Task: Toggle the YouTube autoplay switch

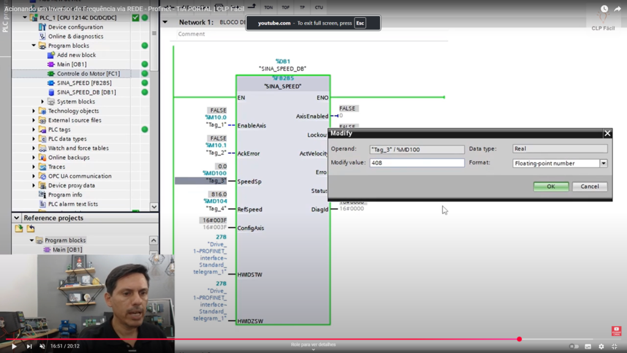Action: [574, 347]
